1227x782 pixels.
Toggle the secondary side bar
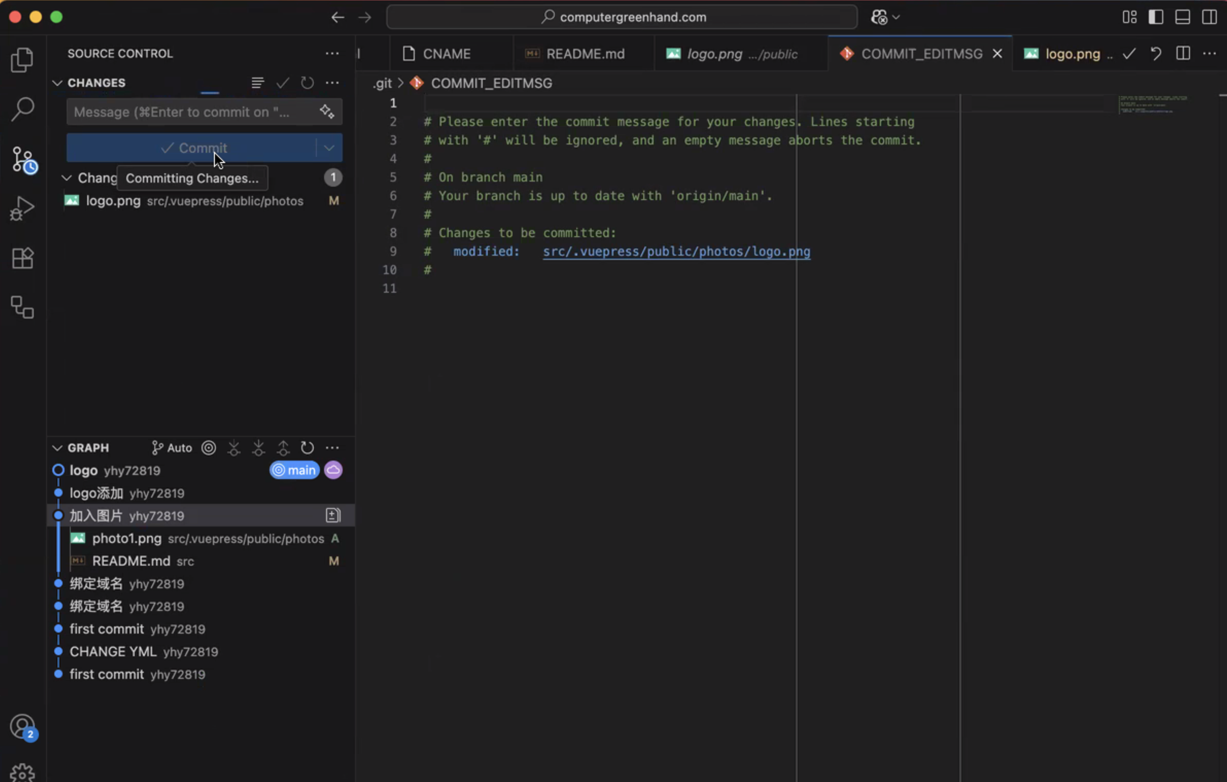1209,17
